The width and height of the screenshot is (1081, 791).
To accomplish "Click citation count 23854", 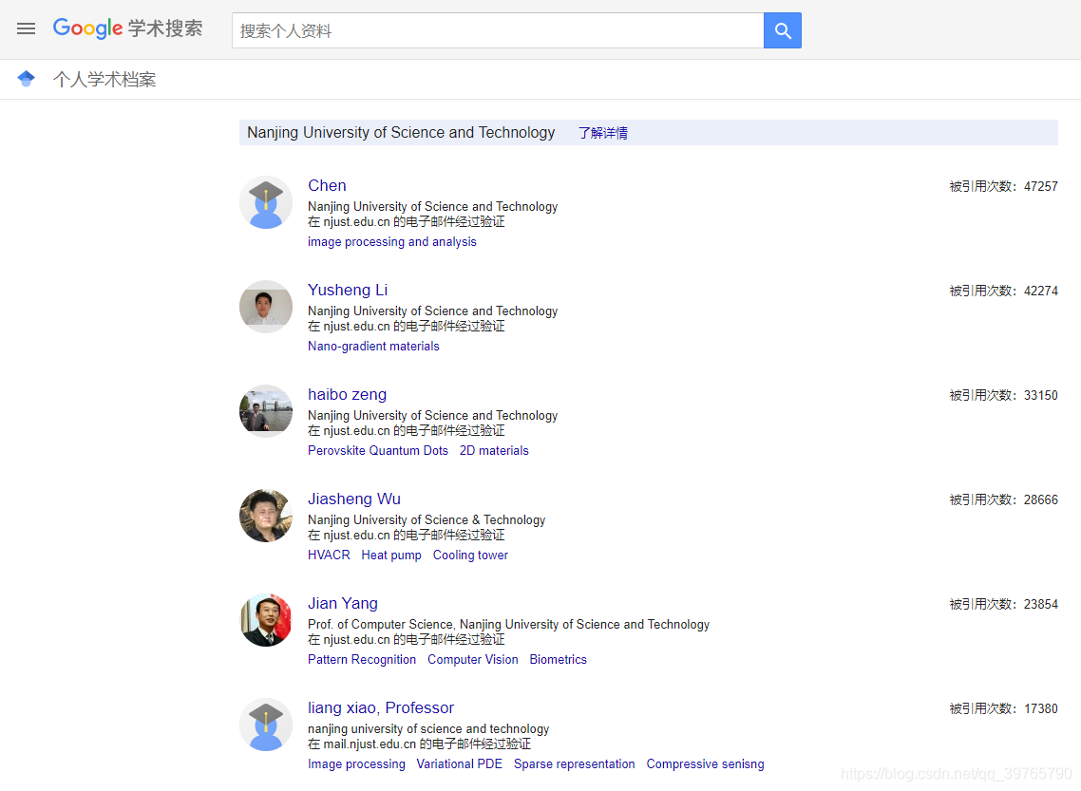I will pyautogui.click(x=1040, y=604).
